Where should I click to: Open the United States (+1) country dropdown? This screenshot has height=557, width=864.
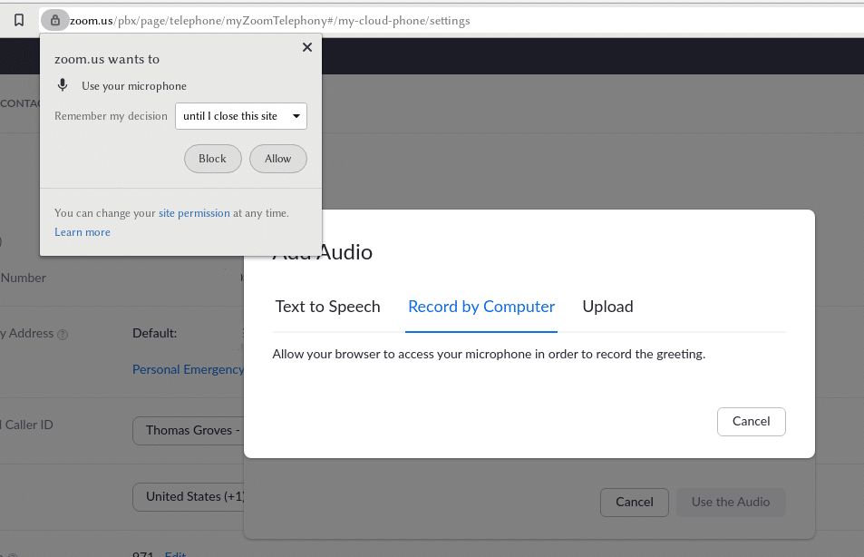tap(189, 496)
